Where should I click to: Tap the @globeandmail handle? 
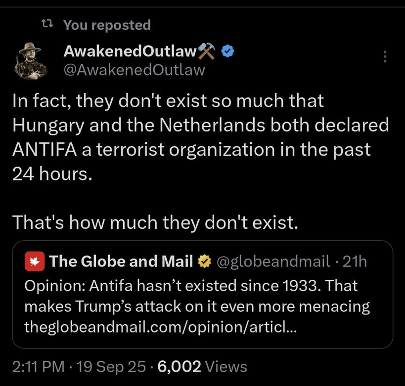click(x=273, y=261)
